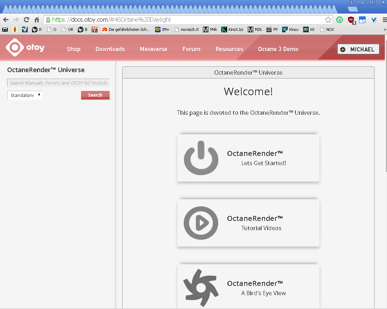Open the Resources menu
Screen dimensions: 387x309
coord(229,49)
